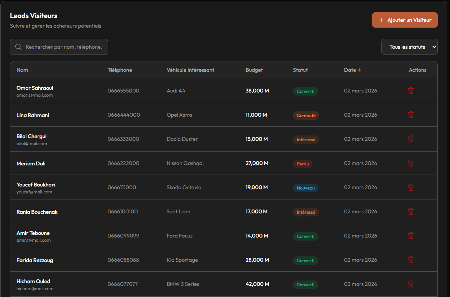This screenshot has width=450, height=297.
Task: Open the Tous les statuts dropdown
Action: pos(409,47)
